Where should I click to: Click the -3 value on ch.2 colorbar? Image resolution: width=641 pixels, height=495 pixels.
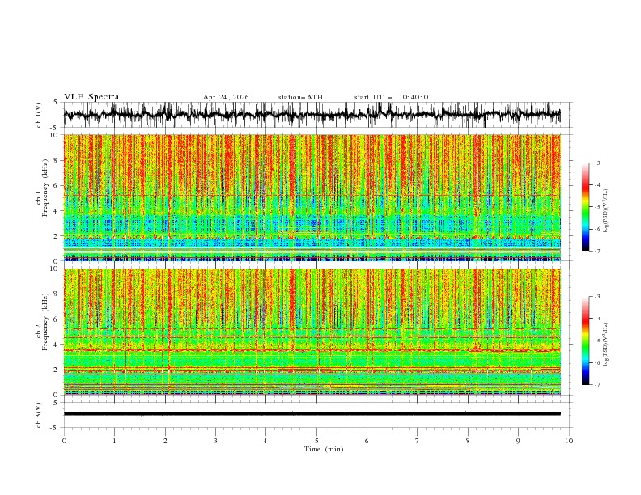pos(596,297)
